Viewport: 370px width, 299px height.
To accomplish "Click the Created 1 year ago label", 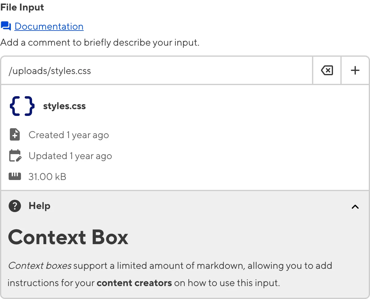I will tap(68, 135).
